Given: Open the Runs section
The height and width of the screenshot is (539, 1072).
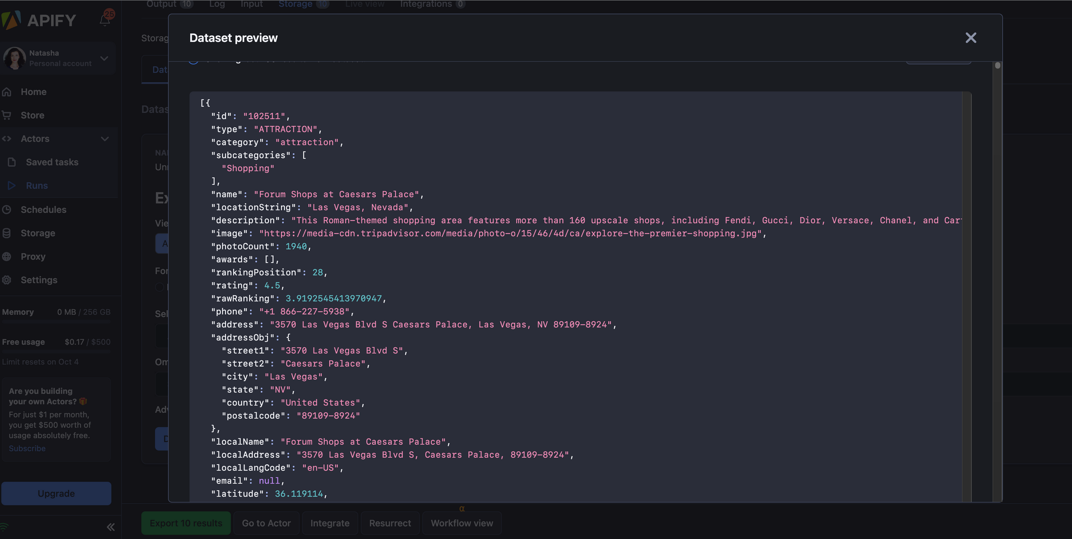Looking at the screenshot, I should (37, 186).
